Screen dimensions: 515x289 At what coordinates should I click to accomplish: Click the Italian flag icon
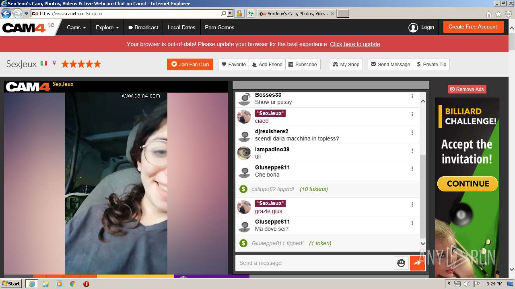[44, 63]
